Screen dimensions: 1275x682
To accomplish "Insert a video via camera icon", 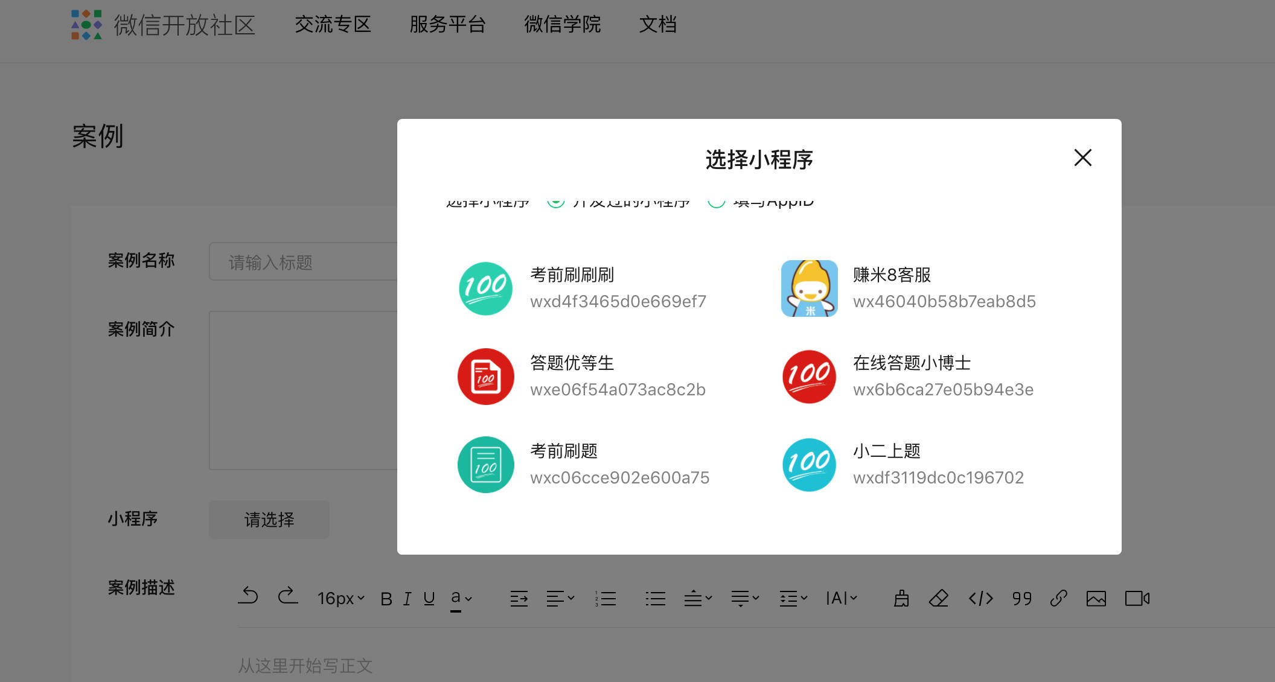I will 1137,598.
